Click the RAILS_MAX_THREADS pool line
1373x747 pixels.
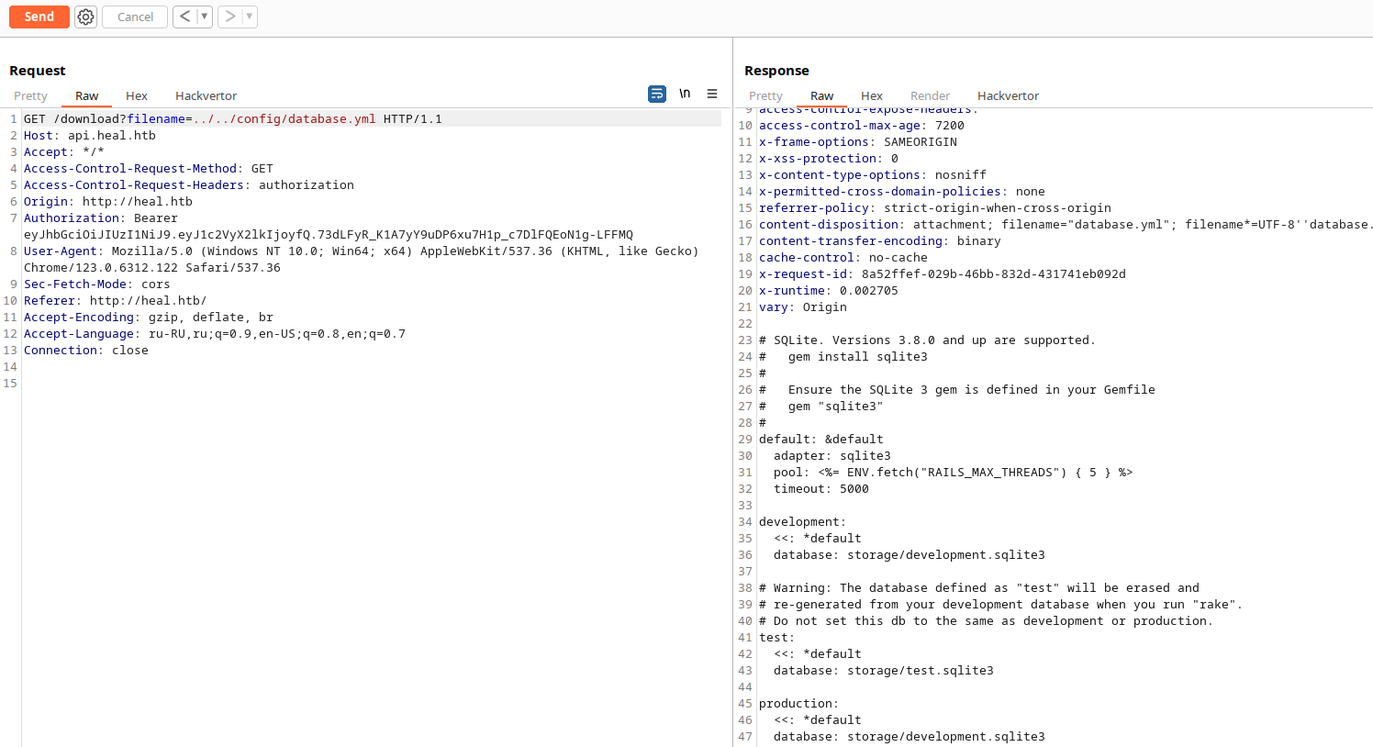(x=954, y=473)
